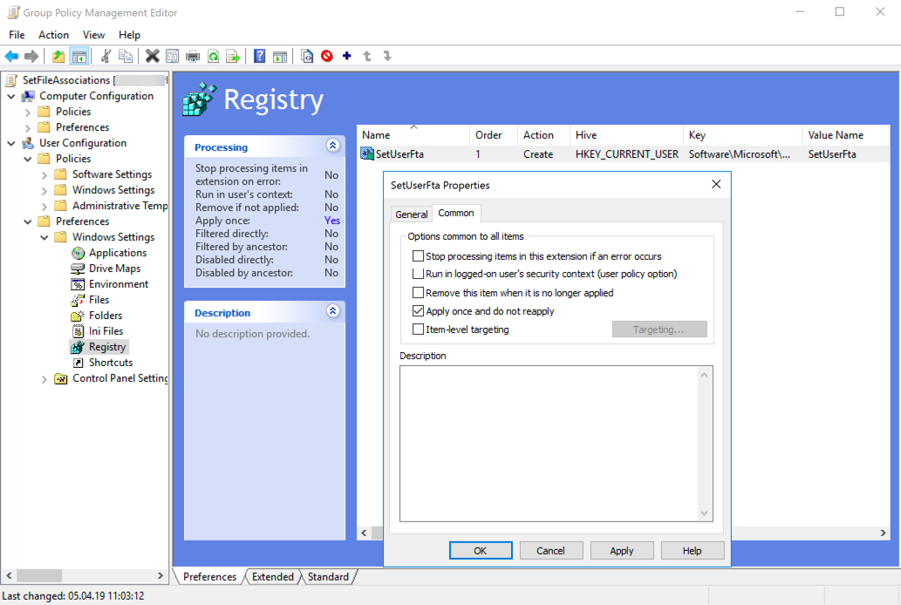Click the Delete X toolbar icon
Image resolution: width=901 pixels, height=605 pixels.
[153, 57]
